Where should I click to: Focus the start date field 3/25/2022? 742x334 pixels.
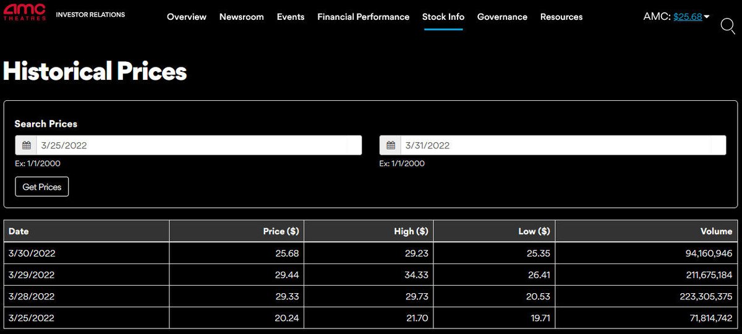[199, 145]
